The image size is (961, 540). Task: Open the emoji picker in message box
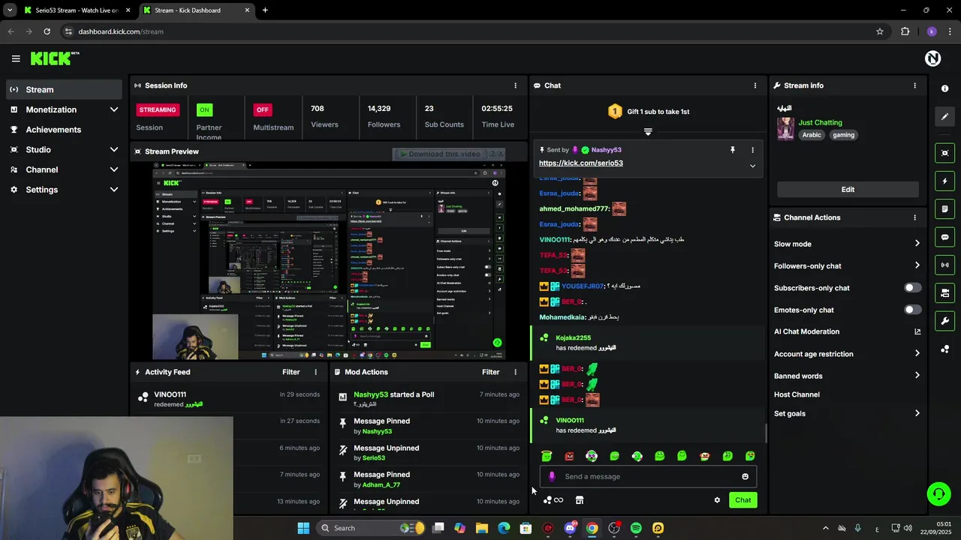745,476
